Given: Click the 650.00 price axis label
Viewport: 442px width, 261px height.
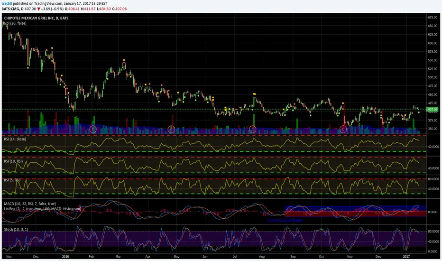Looking at the screenshot, I should [432, 26].
